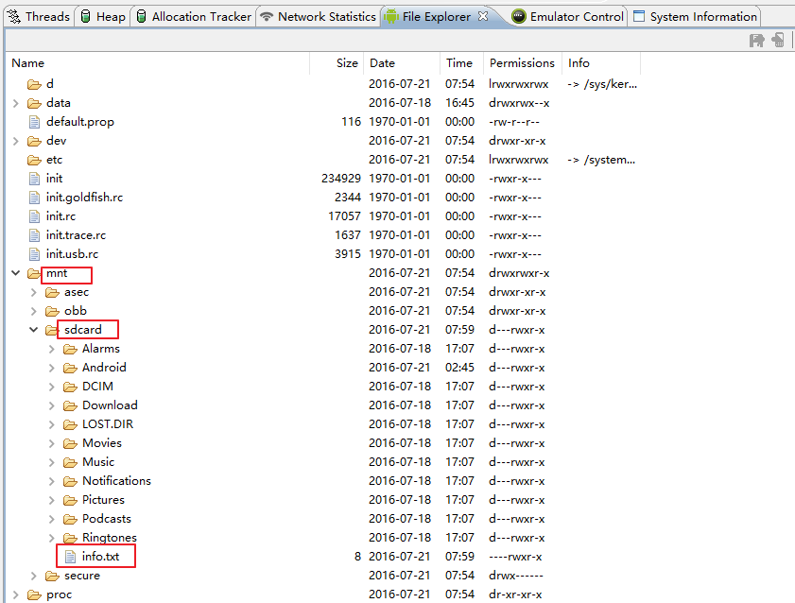Click the Podcasts folder icon
Screen dimensions: 795x603
click(71, 520)
